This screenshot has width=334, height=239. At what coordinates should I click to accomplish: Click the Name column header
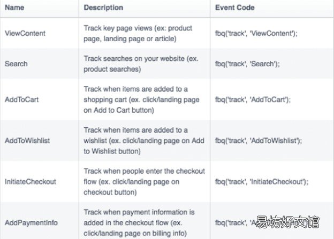(14, 7)
